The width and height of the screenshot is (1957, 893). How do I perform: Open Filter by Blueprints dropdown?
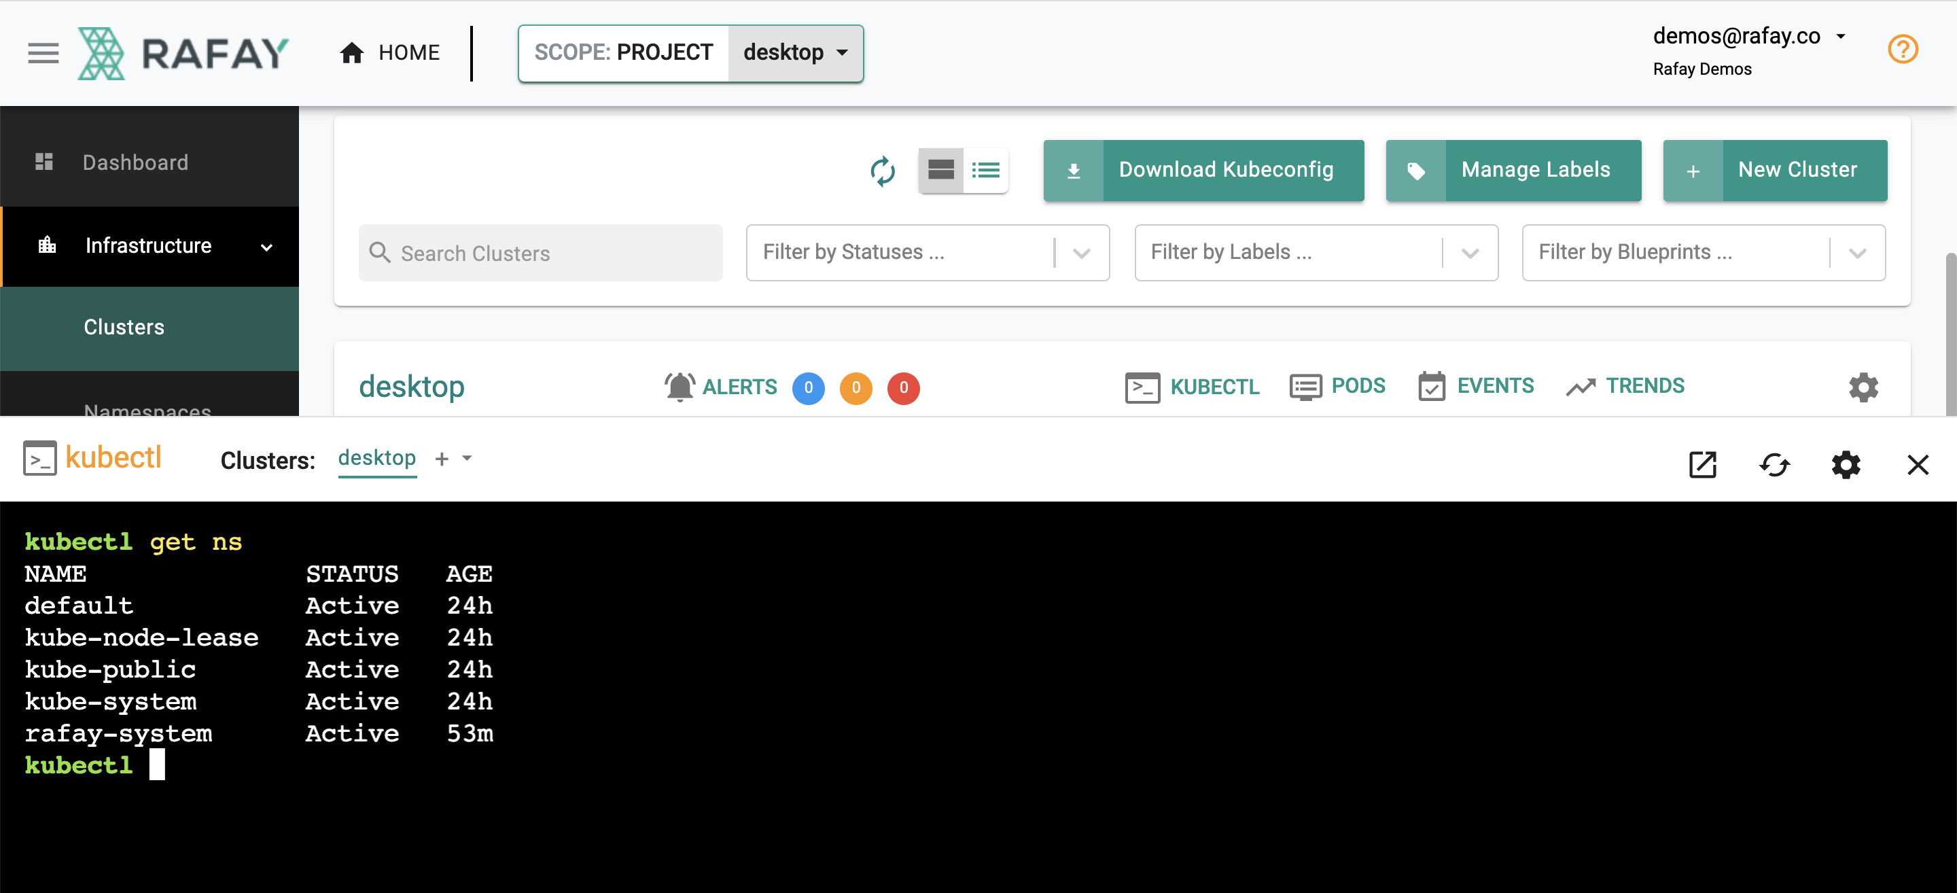pyautogui.click(x=1704, y=252)
